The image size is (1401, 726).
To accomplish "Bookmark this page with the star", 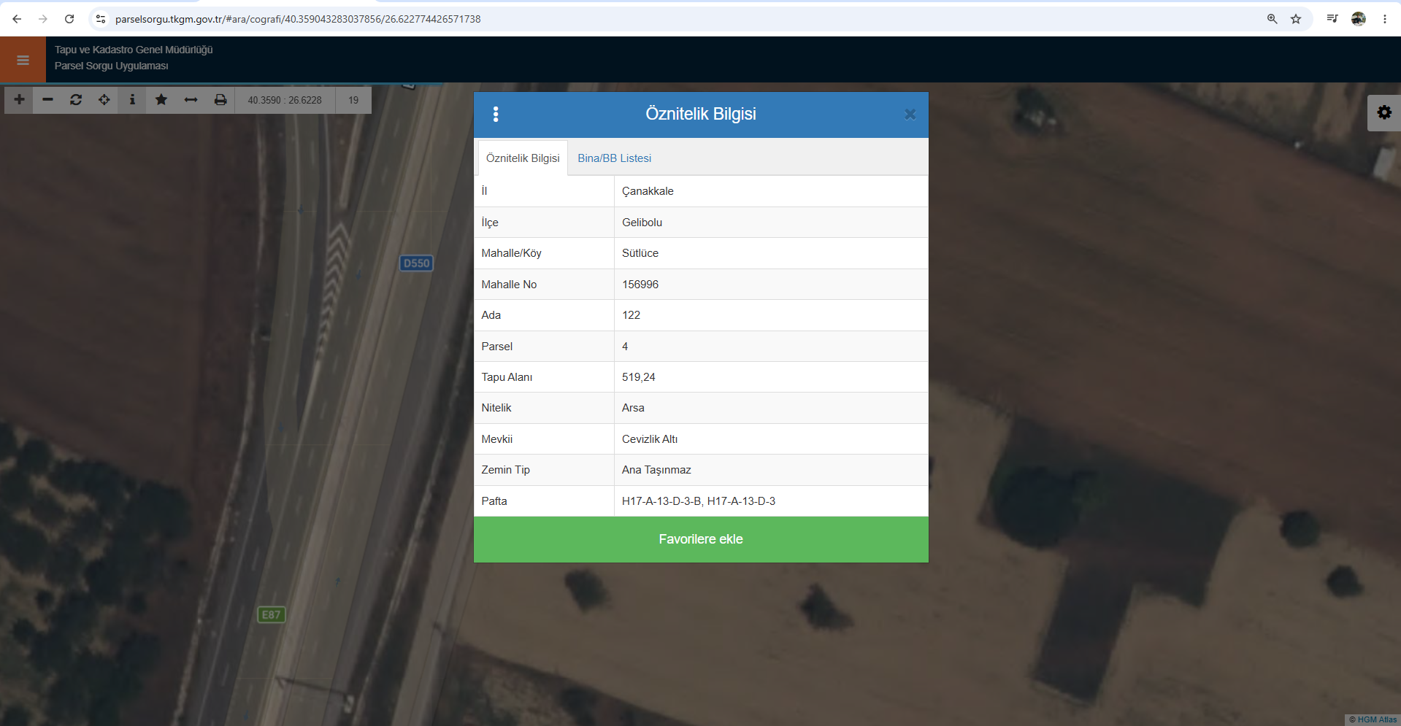I will click(x=1296, y=19).
